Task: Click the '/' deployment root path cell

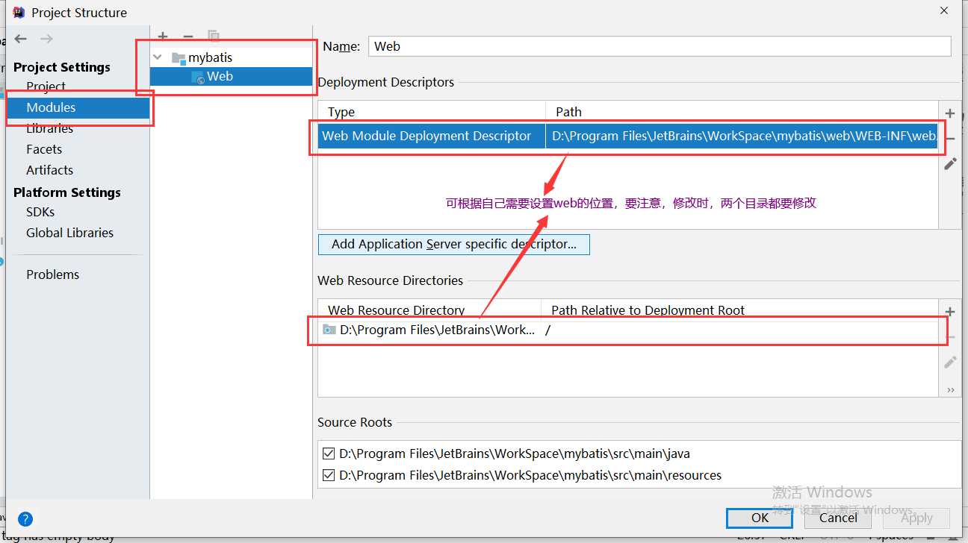Action: pos(739,330)
